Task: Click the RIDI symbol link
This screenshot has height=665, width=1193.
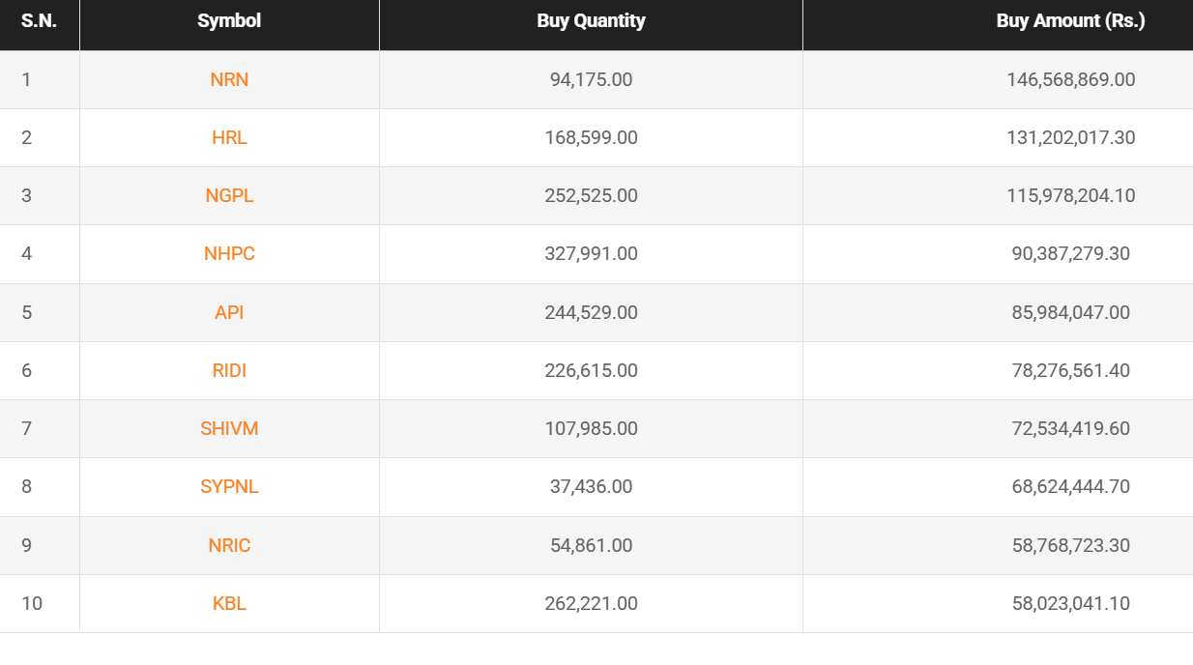Action: click(229, 370)
